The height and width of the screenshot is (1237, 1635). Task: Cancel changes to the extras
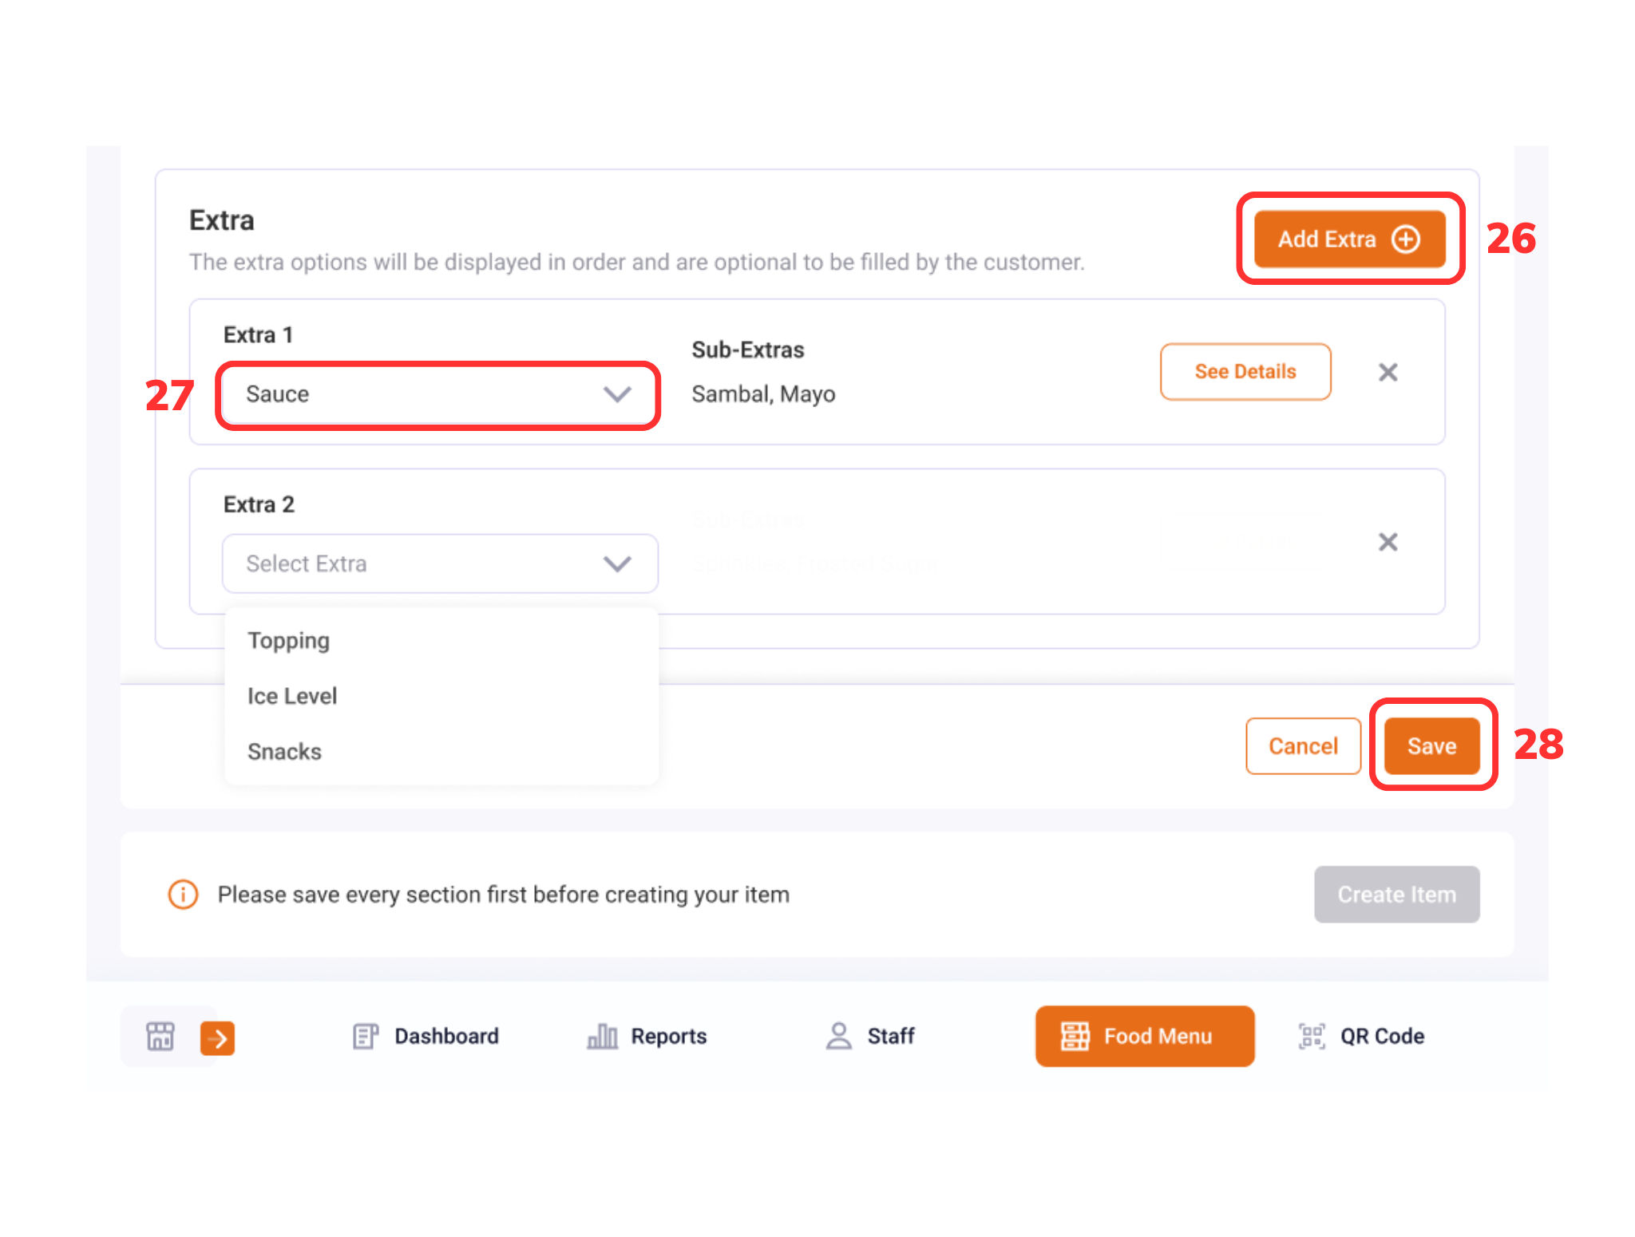pyautogui.click(x=1303, y=745)
